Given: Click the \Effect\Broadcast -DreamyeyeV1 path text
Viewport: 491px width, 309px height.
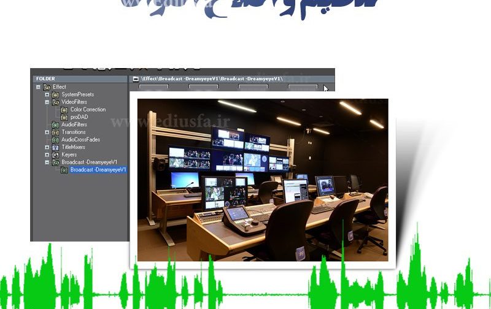Looking at the screenshot, I should point(212,79).
